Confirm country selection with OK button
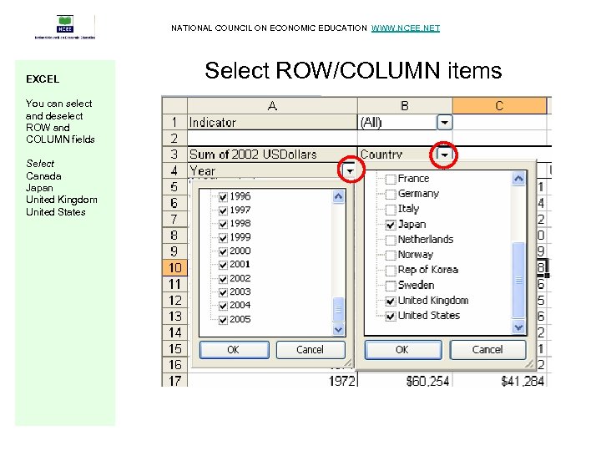 403,350
